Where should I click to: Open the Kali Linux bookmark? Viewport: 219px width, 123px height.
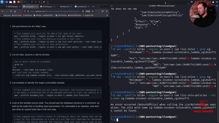click(x=6, y=15)
